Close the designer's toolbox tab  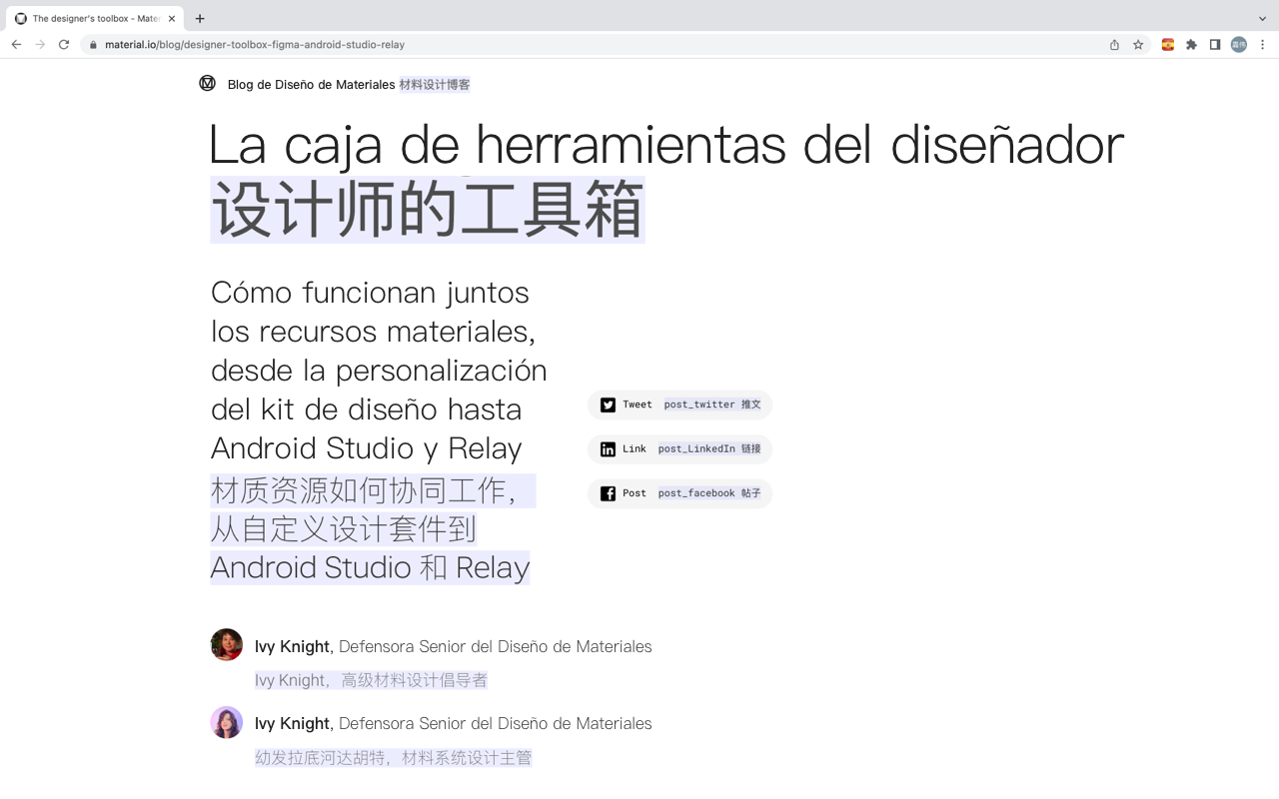(x=172, y=18)
